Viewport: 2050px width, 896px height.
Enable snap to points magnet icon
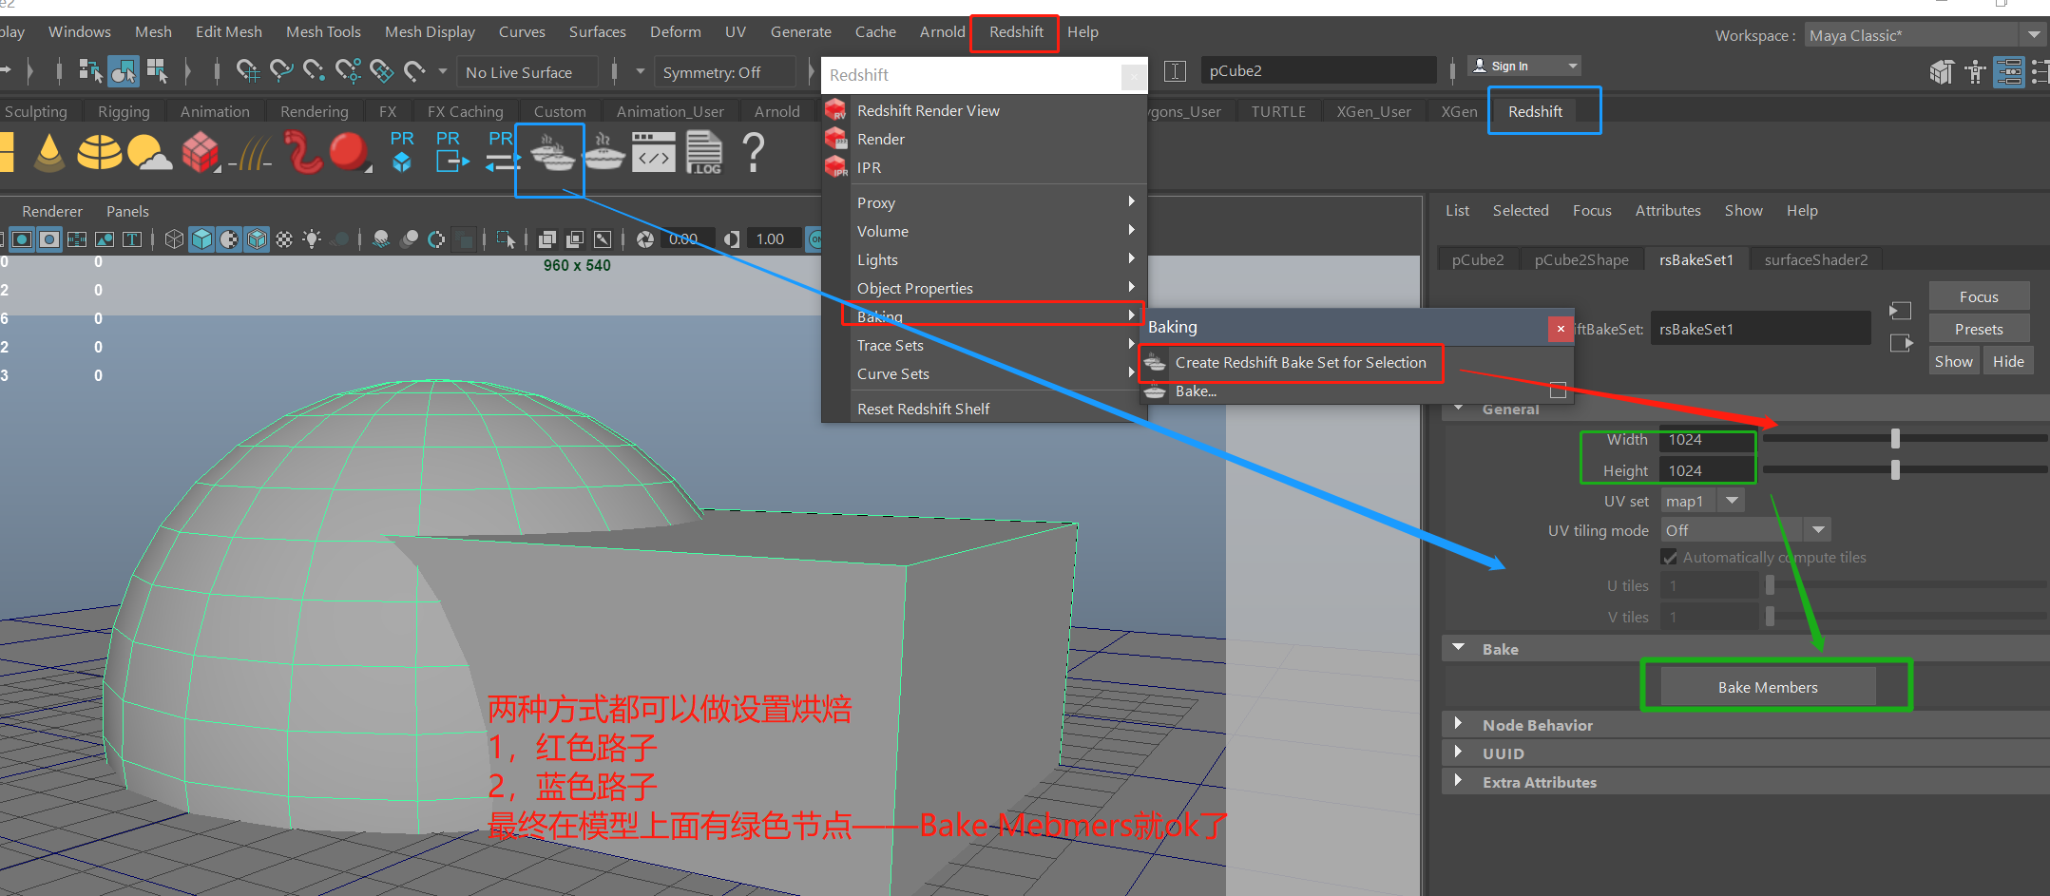coord(315,70)
